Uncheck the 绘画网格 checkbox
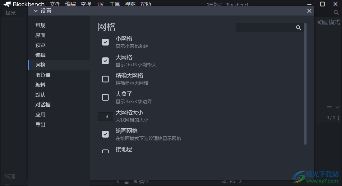The height and width of the screenshot is (186, 342). 105,134
